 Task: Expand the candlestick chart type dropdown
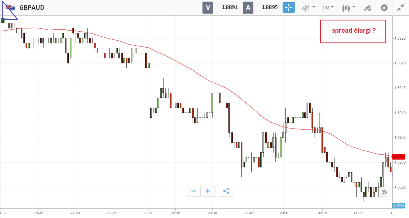348,7
